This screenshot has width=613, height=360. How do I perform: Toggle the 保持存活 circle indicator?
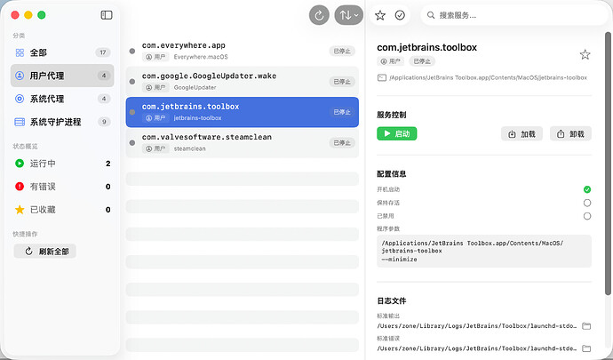pos(587,203)
